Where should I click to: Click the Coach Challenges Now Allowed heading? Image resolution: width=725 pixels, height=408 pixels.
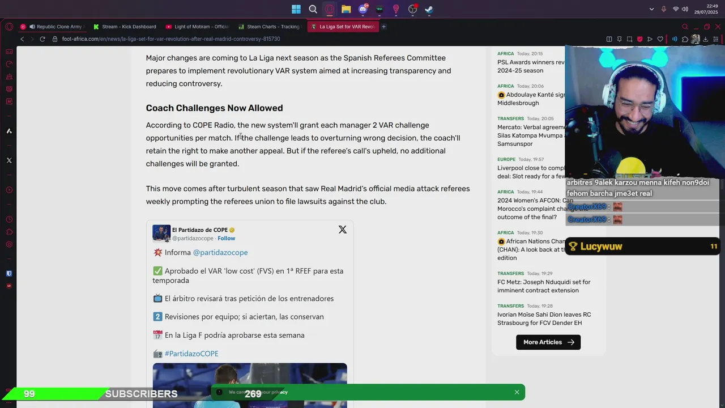coord(214,108)
